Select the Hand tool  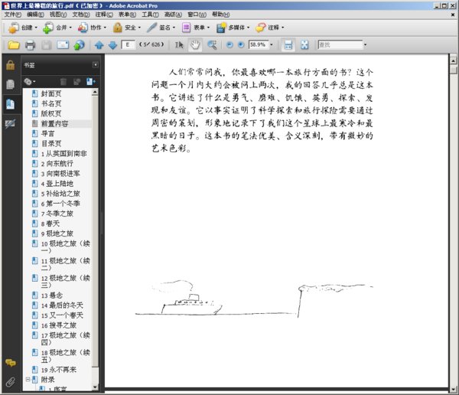pos(196,45)
